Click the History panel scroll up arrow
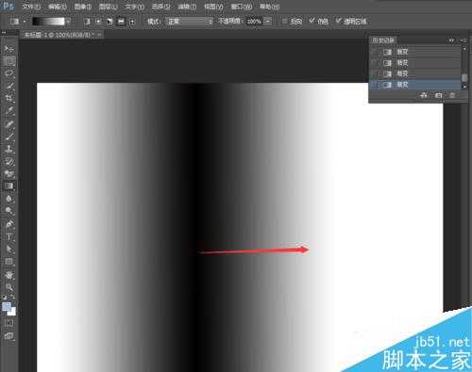472x372 pixels. pos(464,49)
